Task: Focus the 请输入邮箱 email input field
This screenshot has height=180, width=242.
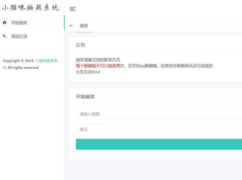Action: click(x=159, y=114)
